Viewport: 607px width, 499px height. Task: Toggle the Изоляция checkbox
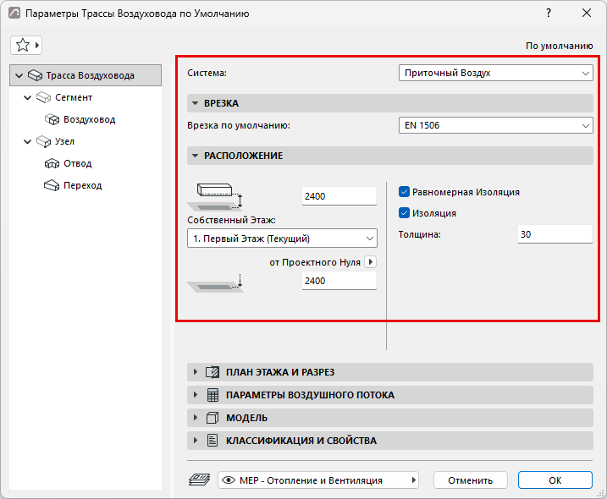pos(404,213)
